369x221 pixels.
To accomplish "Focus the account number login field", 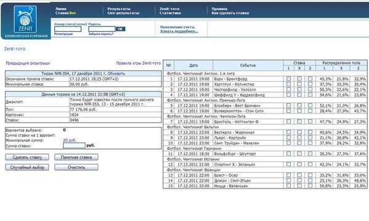I will pos(68,29).
